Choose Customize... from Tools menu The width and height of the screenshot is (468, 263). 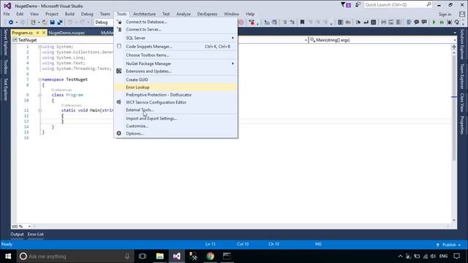175,126
